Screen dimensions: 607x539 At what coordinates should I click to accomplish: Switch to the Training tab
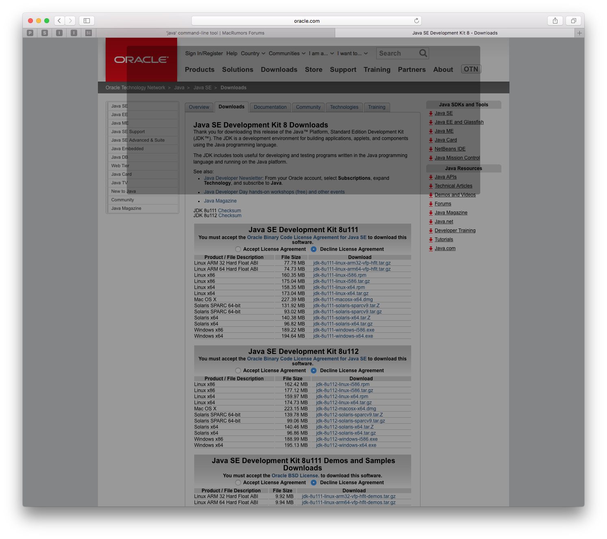[x=377, y=107]
